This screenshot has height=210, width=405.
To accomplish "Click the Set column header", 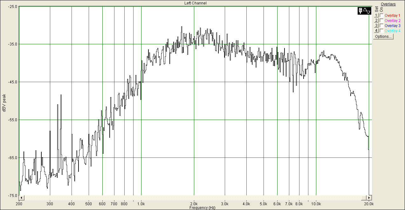I will 377,9.
